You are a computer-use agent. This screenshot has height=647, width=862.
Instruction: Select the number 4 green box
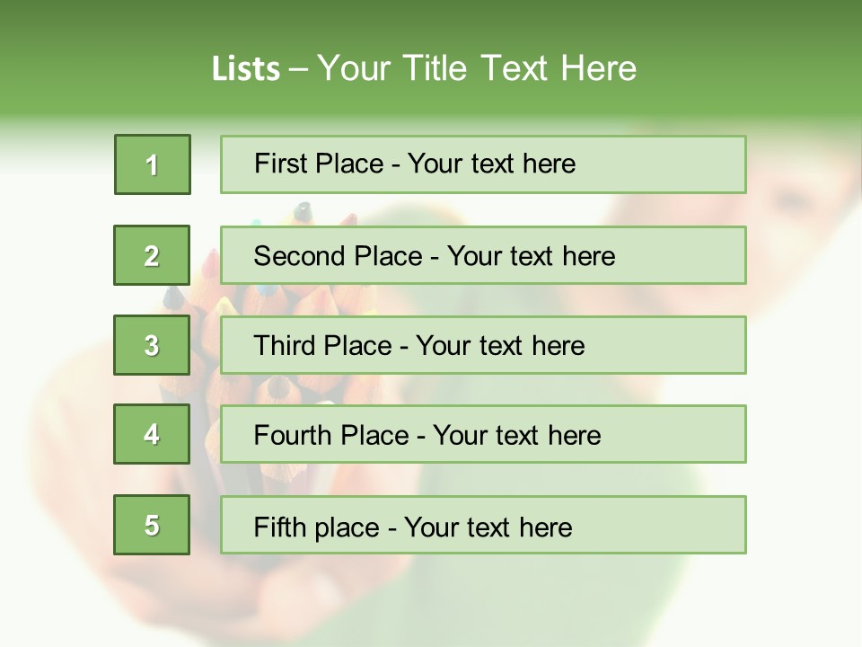click(152, 435)
